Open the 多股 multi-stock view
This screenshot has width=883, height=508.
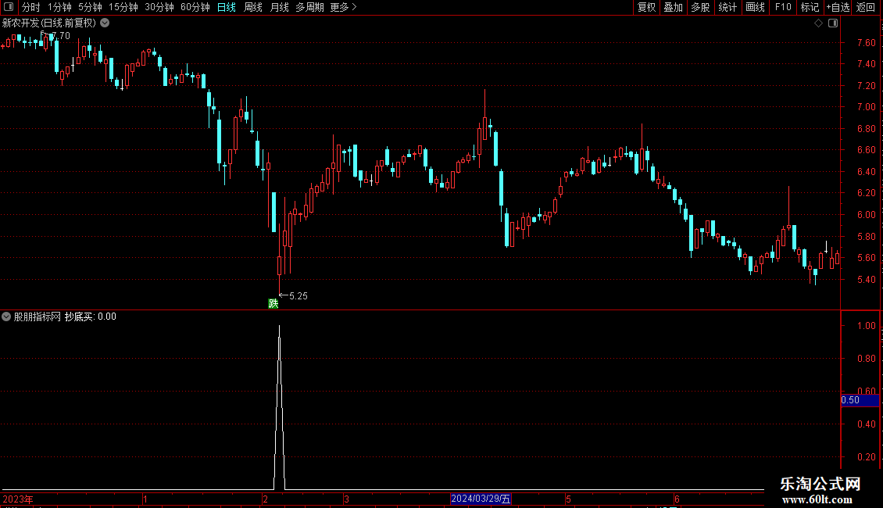pyautogui.click(x=701, y=7)
